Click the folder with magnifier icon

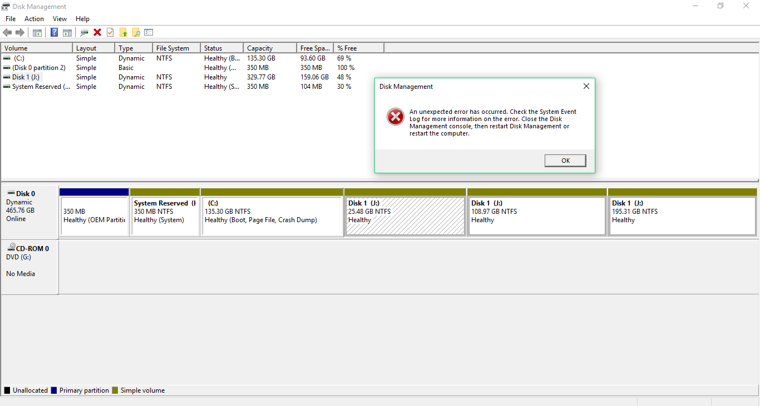click(136, 32)
